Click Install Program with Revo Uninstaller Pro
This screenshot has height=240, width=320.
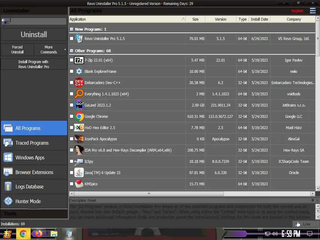pyautogui.click(x=34, y=64)
